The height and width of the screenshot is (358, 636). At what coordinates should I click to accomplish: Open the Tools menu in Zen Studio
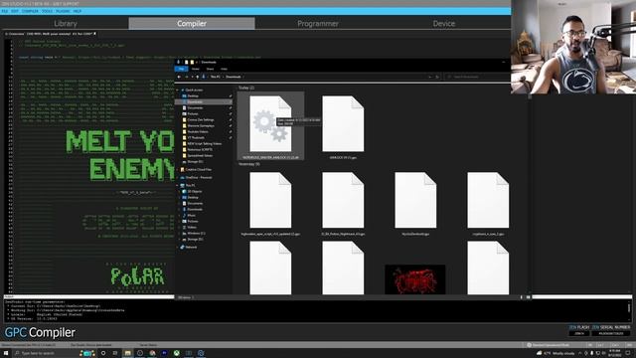coord(47,11)
